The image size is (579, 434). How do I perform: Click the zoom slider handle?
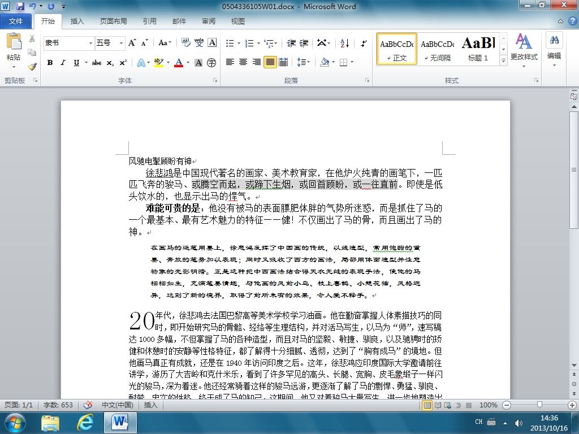tap(539, 405)
